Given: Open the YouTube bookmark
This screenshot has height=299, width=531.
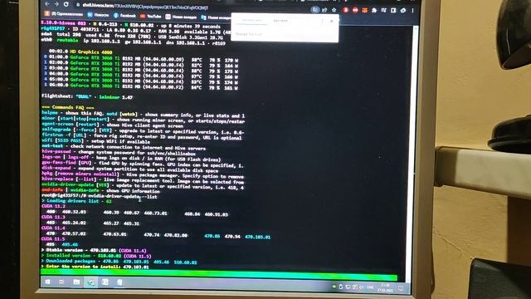Looking at the screenshot, I should (151, 16).
